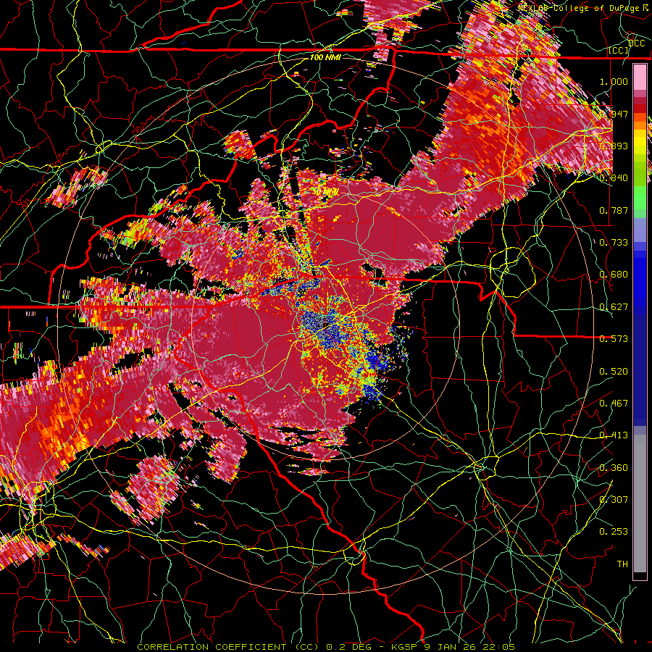Image resolution: width=652 pixels, height=652 pixels.
Task: Click the 0.893 scale label
Action: (614, 146)
